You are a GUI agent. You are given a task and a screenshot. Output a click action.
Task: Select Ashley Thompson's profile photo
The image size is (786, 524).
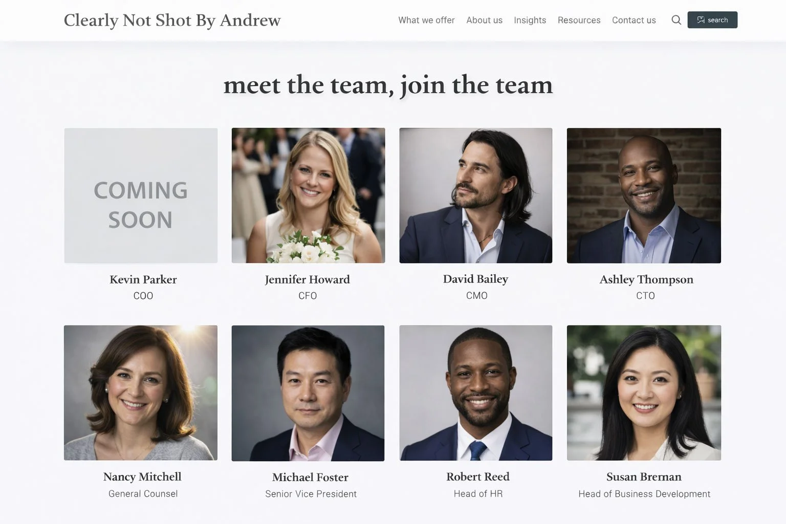click(x=644, y=195)
